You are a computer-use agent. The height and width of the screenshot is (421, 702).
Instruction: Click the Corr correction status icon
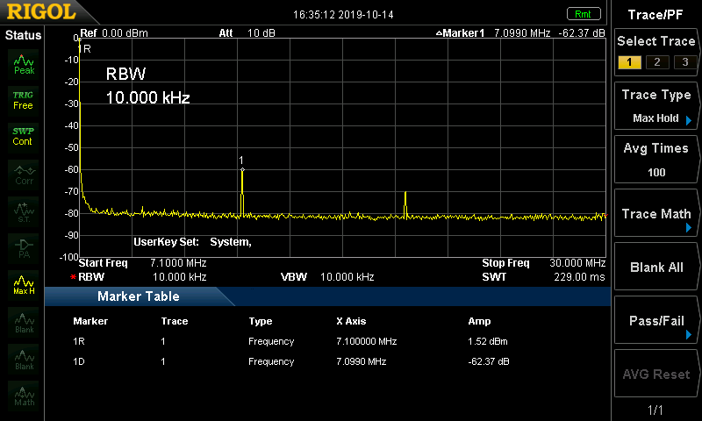(x=23, y=175)
